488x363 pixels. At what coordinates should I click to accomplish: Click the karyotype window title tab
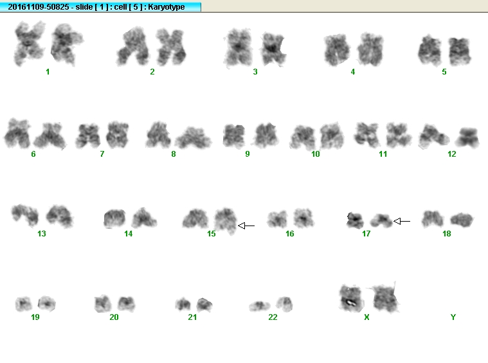[100, 6]
